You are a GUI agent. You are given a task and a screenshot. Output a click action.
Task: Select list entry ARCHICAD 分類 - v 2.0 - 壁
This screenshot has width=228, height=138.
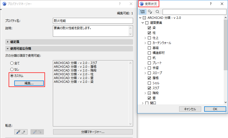click(x=74, y=78)
